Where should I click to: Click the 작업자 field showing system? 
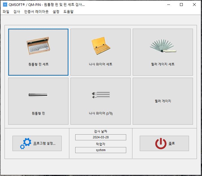(101, 150)
